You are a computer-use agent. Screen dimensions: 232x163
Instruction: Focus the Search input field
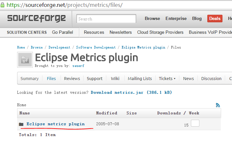(106, 19)
